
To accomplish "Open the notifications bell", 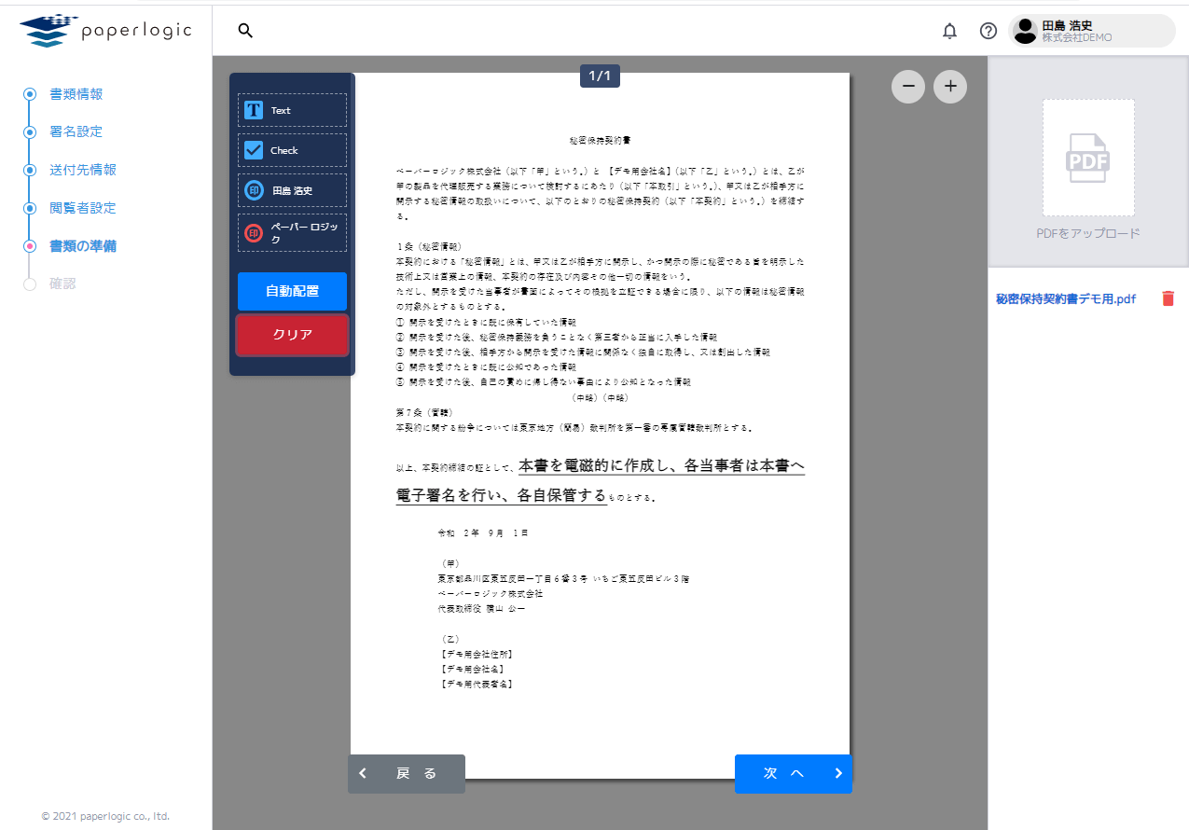I will point(949,30).
